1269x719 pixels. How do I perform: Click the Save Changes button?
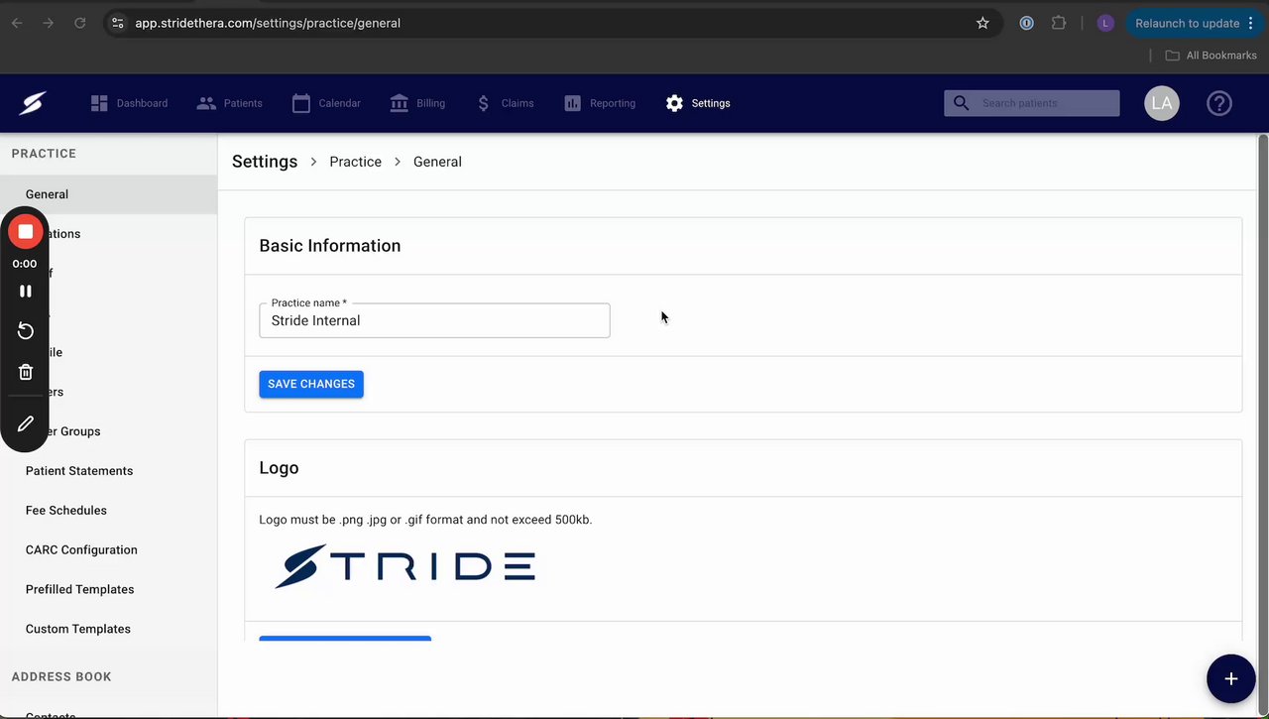[x=311, y=384]
